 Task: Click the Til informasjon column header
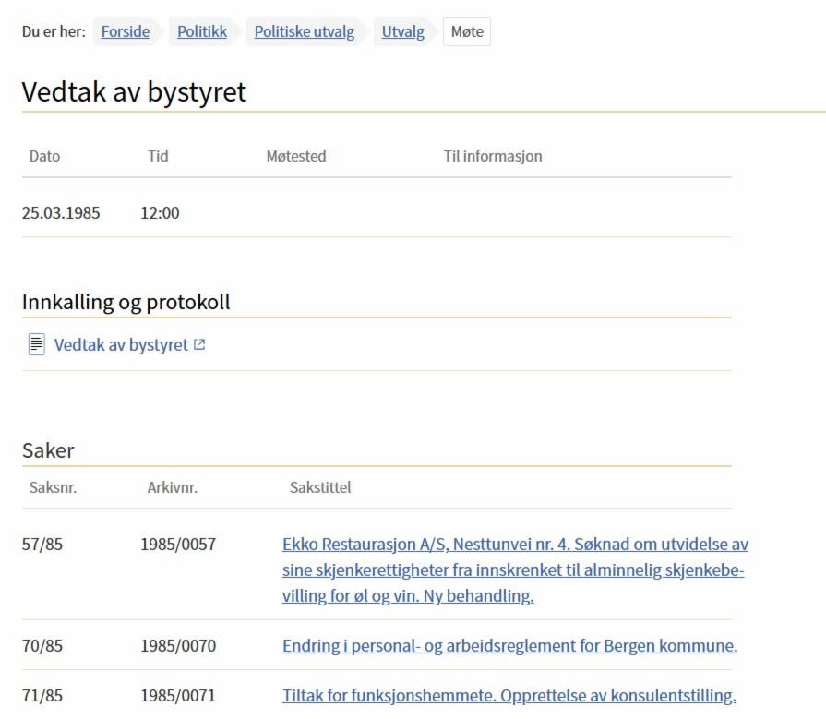493,156
